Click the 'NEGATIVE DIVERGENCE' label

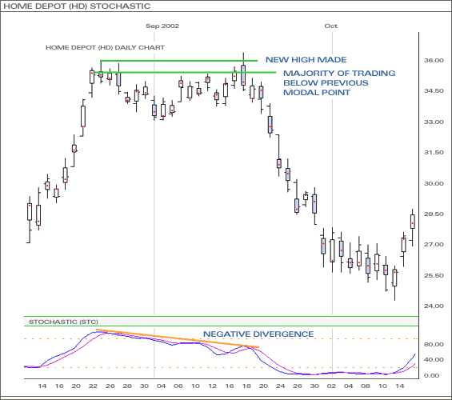coord(258,334)
